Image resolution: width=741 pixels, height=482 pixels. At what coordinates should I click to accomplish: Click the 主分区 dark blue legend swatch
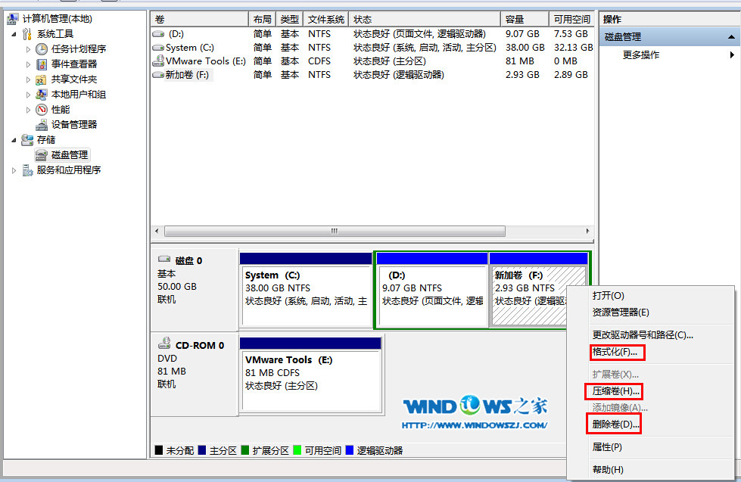coord(202,450)
